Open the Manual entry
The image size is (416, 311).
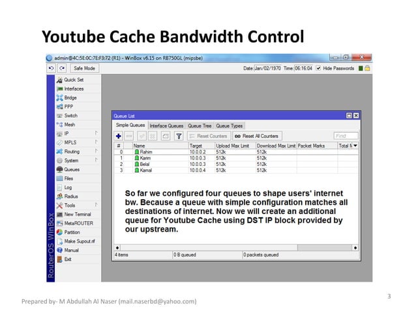point(78,250)
